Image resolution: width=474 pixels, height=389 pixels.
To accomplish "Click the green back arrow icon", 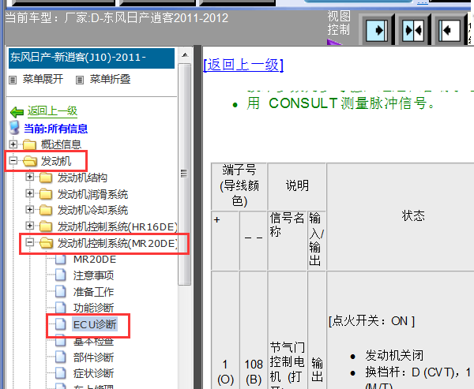I will click(17, 112).
